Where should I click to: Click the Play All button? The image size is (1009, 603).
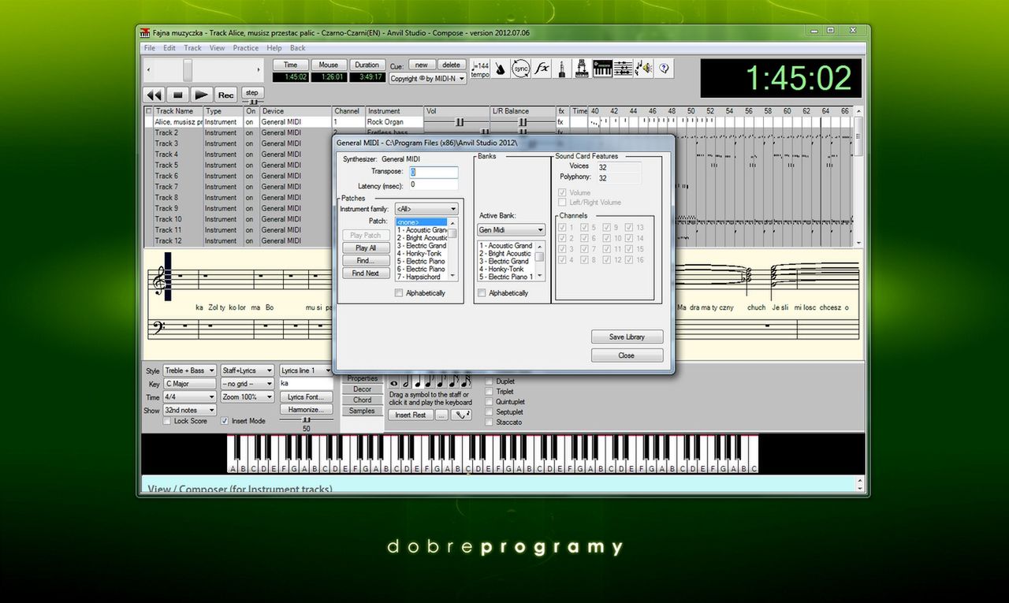(366, 248)
